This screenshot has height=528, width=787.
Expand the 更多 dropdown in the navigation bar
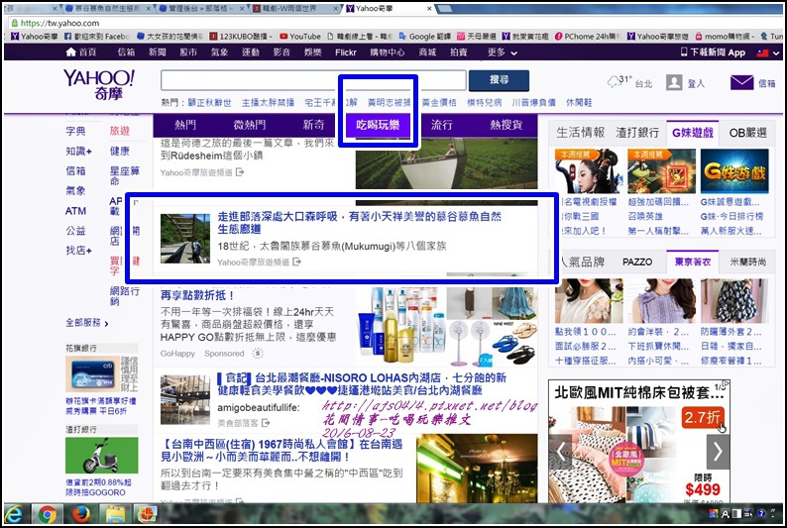point(503,53)
